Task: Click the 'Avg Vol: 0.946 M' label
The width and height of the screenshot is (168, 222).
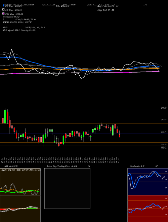Action: (x=108, y=6)
